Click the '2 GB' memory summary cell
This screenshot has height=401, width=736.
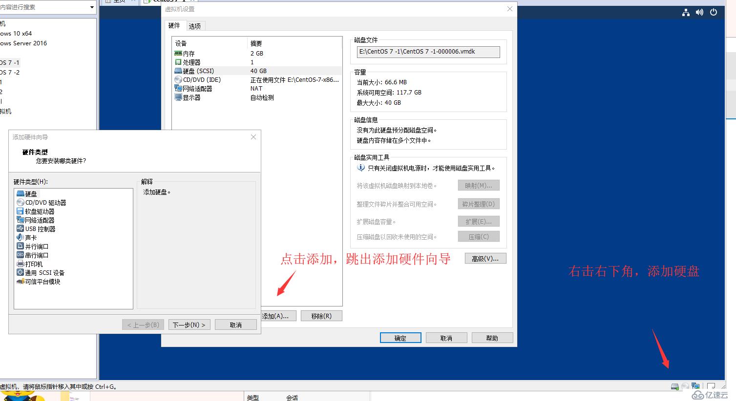(257, 54)
